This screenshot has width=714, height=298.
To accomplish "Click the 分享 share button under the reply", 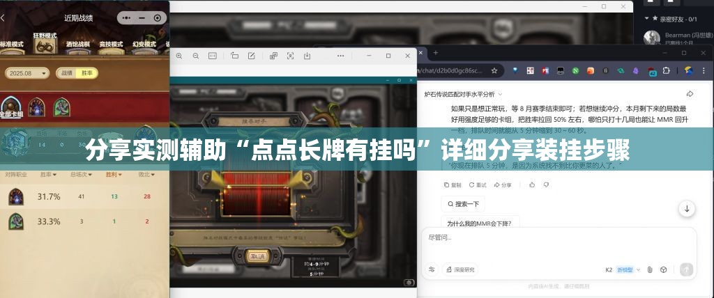I will coord(503,185).
